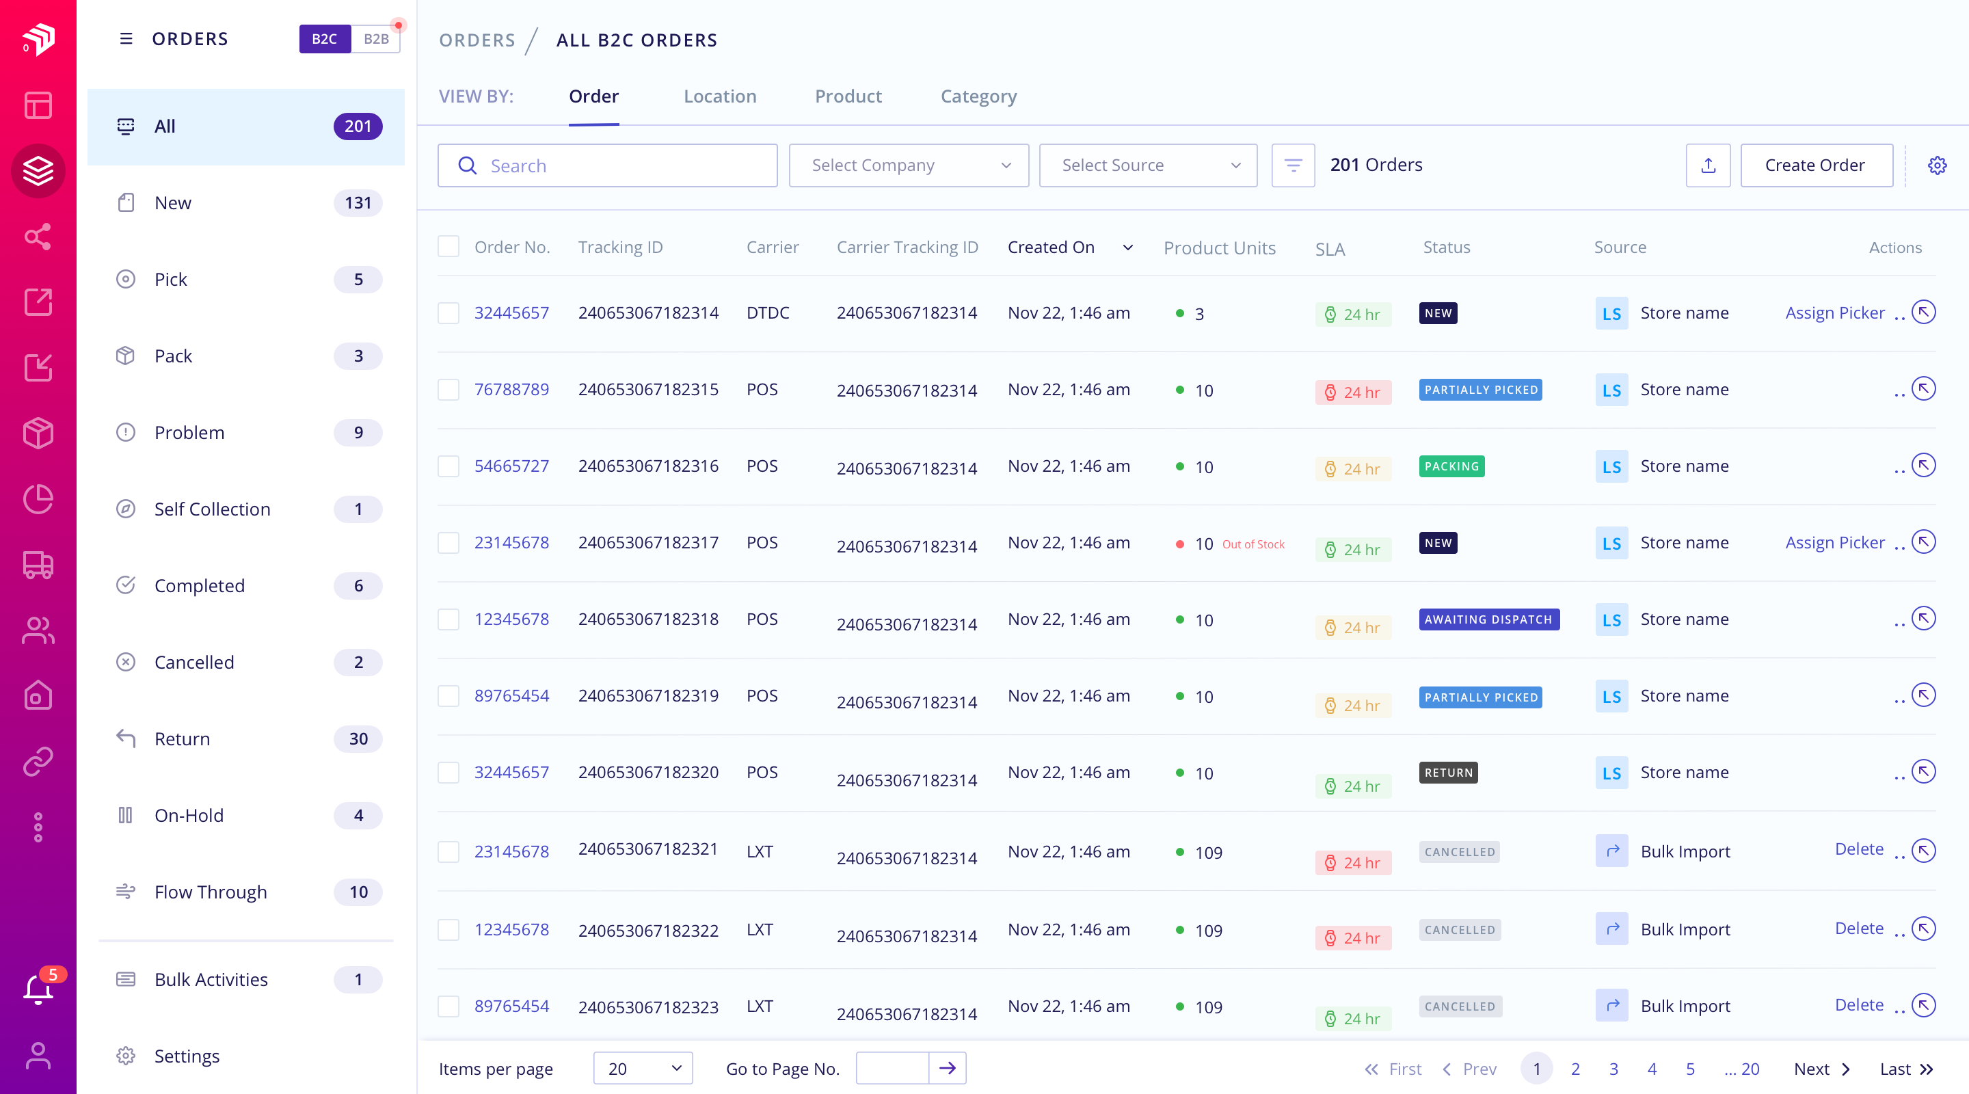The image size is (1969, 1094).
Task: Open the table settings gear icon
Action: tap(1937, 165)
